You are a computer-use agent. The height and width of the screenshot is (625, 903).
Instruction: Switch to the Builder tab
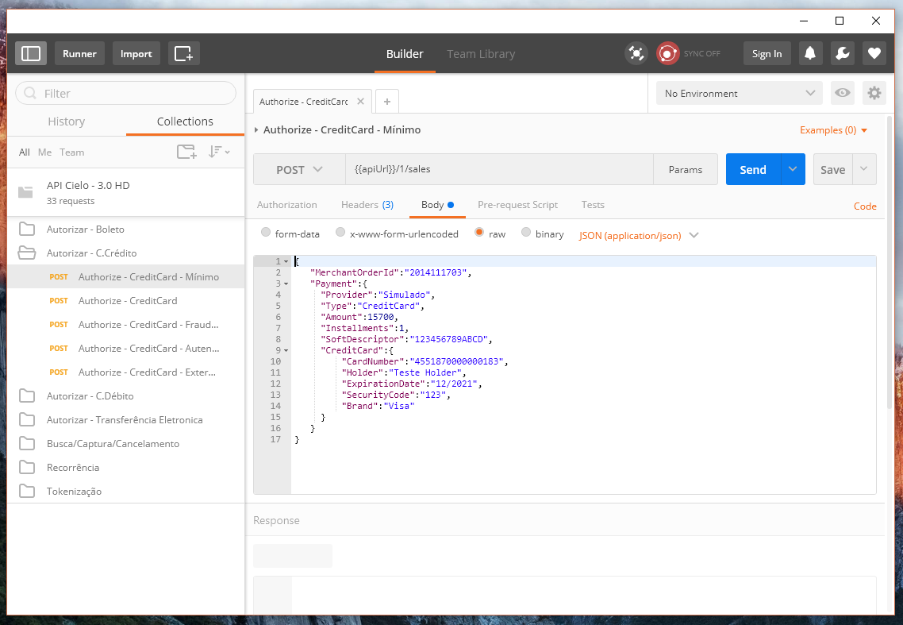(405, 54)
